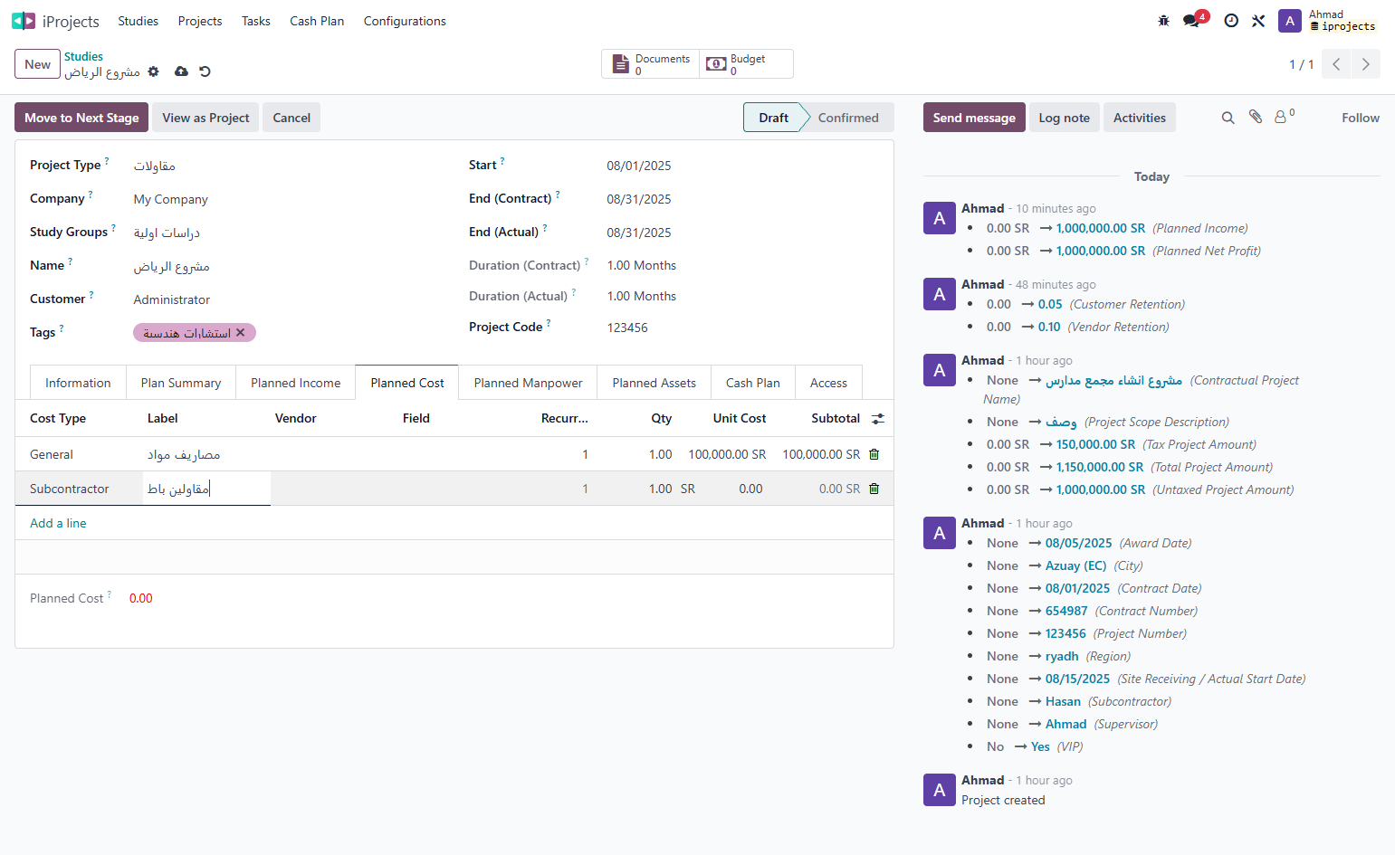Open the Planned Manpower tab
The height and width of the screenshot is (855, 1395).
[529, 383]
